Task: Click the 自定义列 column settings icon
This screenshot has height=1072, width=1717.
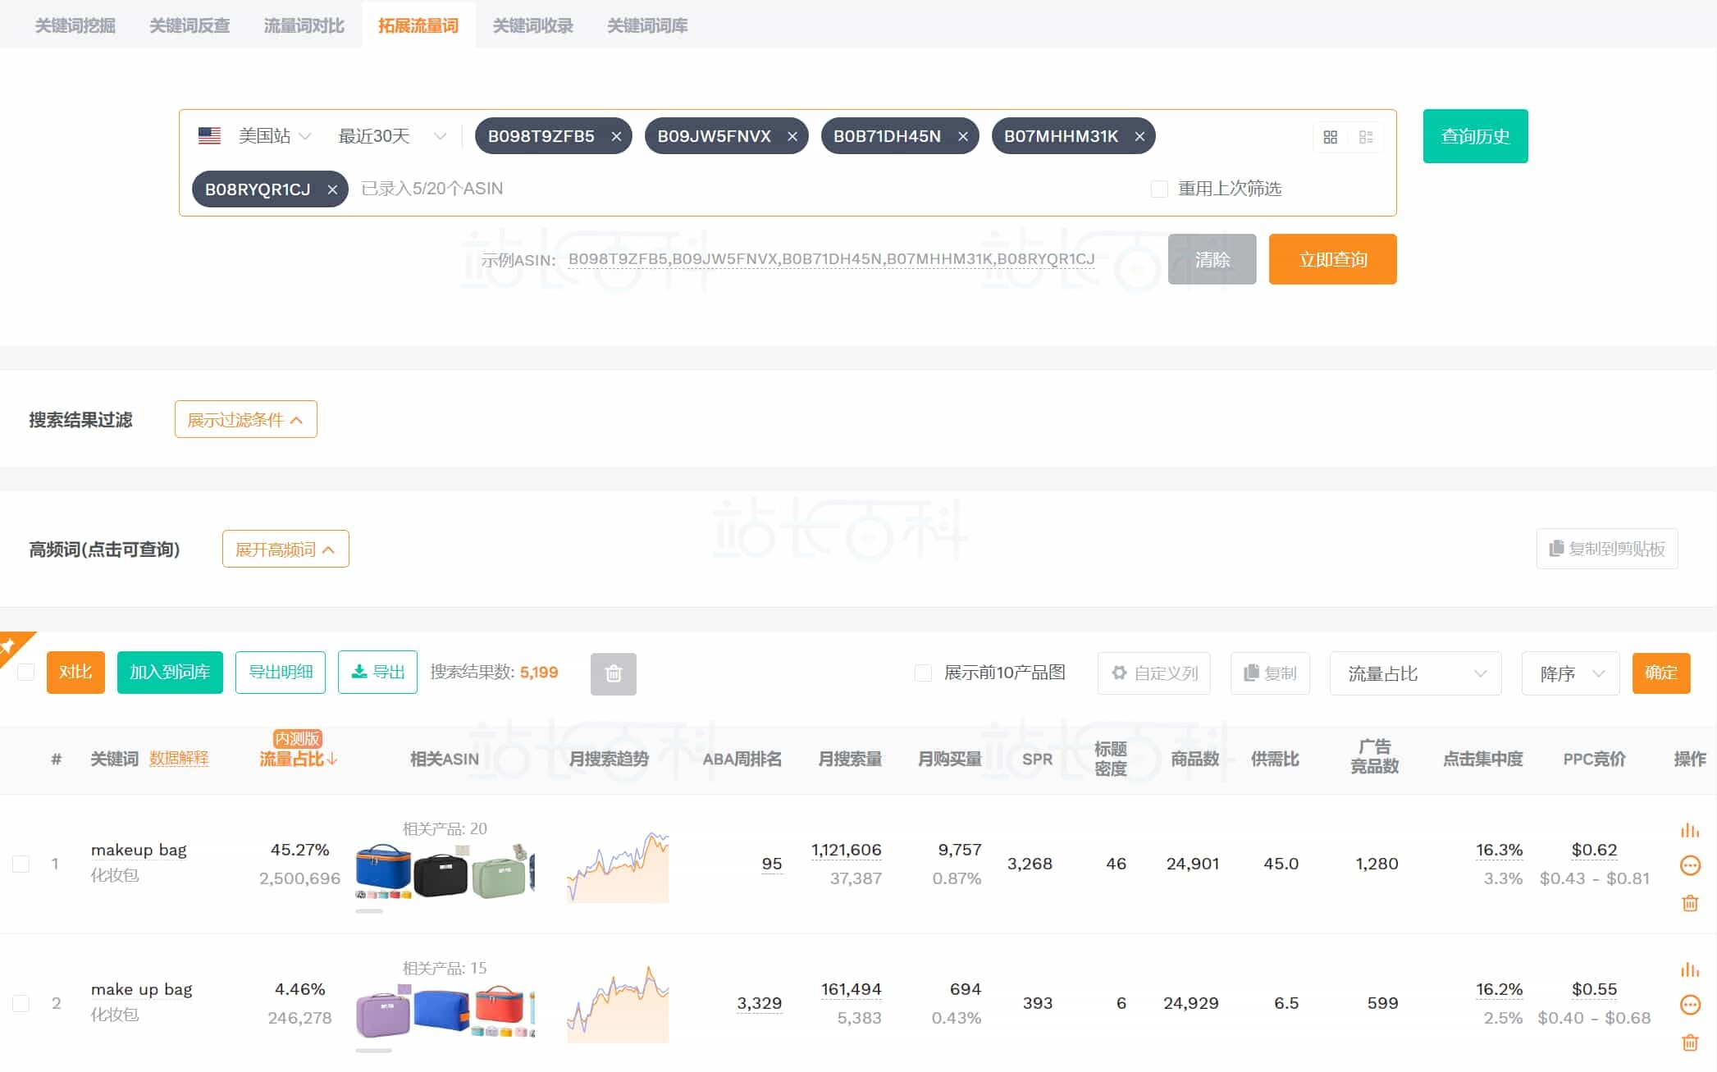Action: pyautogui.click(x=1121, y=673)
